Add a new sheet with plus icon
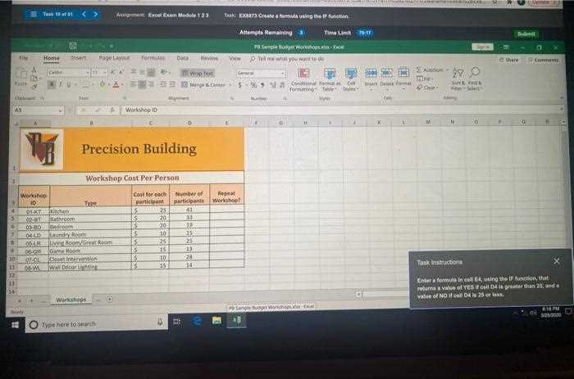The image size is (574, 379). (109, 299)
